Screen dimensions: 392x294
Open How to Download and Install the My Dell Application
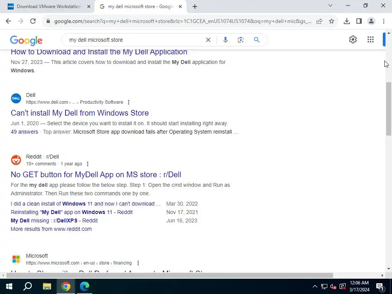[x=99, y=52]
